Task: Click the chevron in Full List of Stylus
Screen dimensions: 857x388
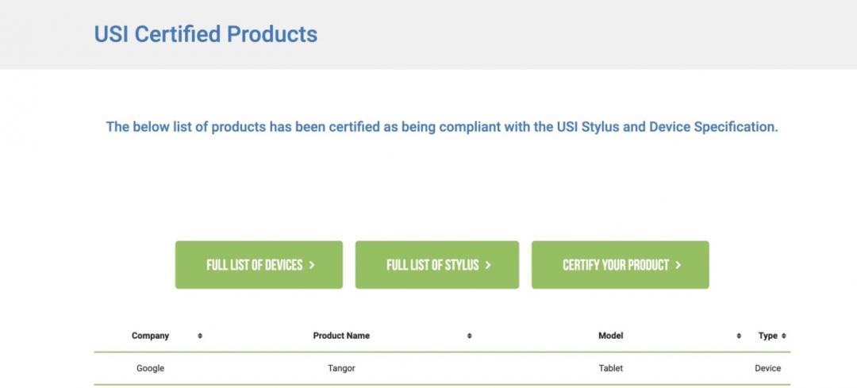Action: click(487, 265)
